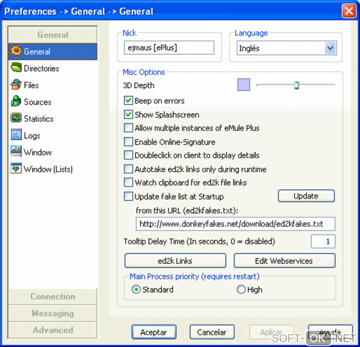Select High process priority

point(241,290)
